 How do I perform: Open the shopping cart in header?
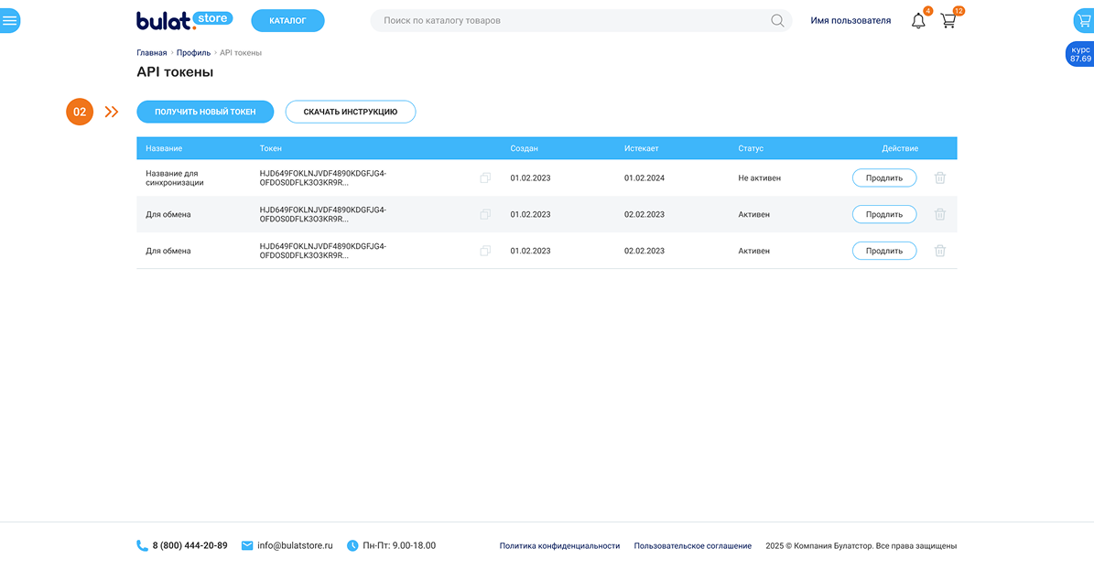pyautogui.click(x=948, y=21)
